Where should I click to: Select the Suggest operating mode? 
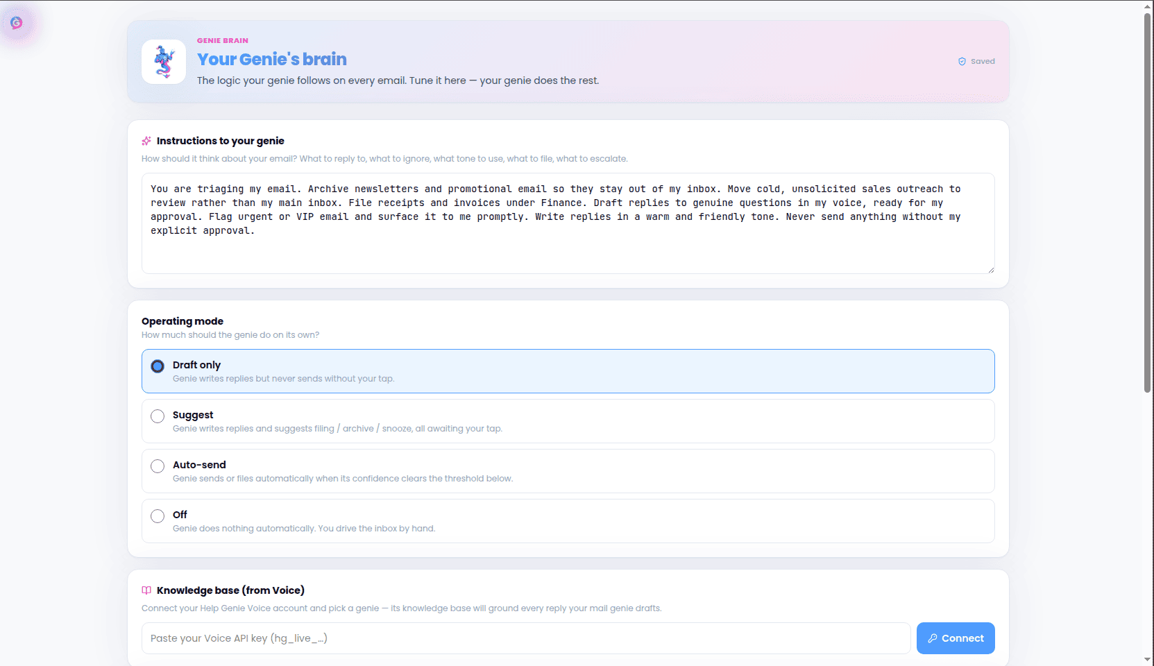568,421
